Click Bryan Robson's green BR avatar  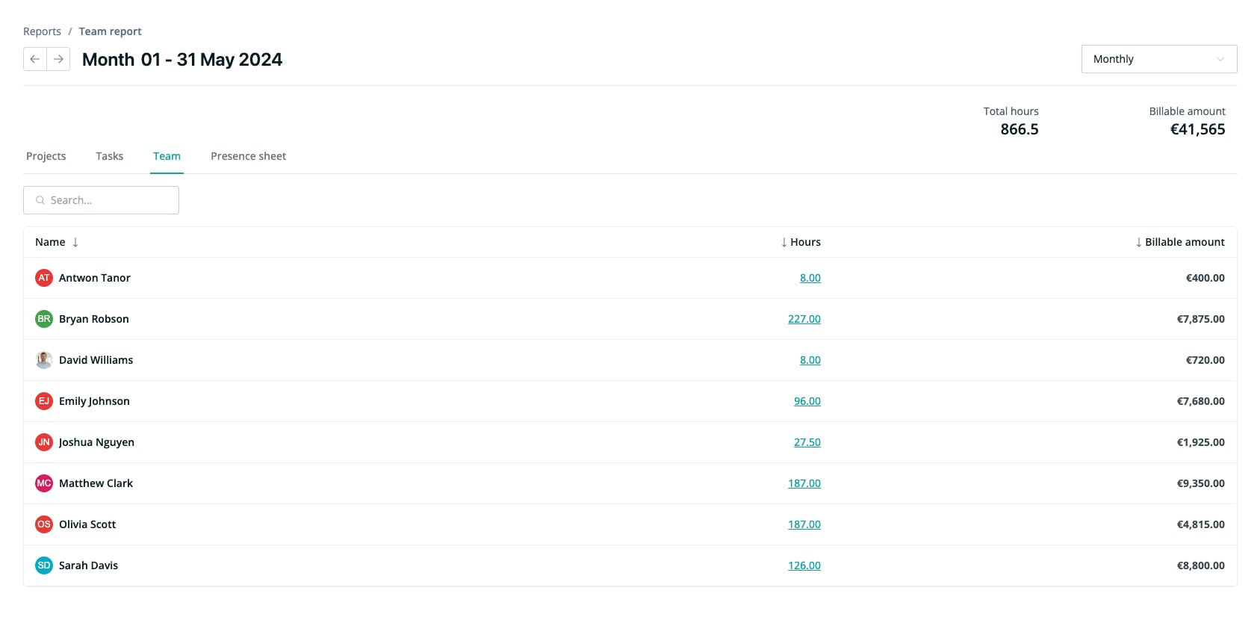tap(44, 319)
